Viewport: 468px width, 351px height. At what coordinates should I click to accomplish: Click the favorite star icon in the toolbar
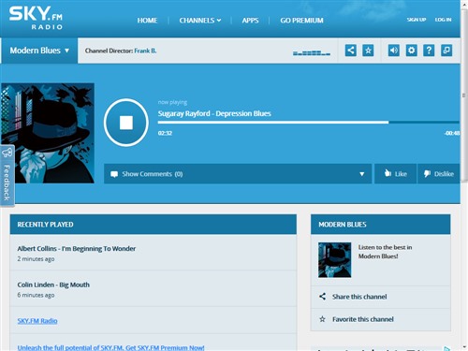(368, 51)
